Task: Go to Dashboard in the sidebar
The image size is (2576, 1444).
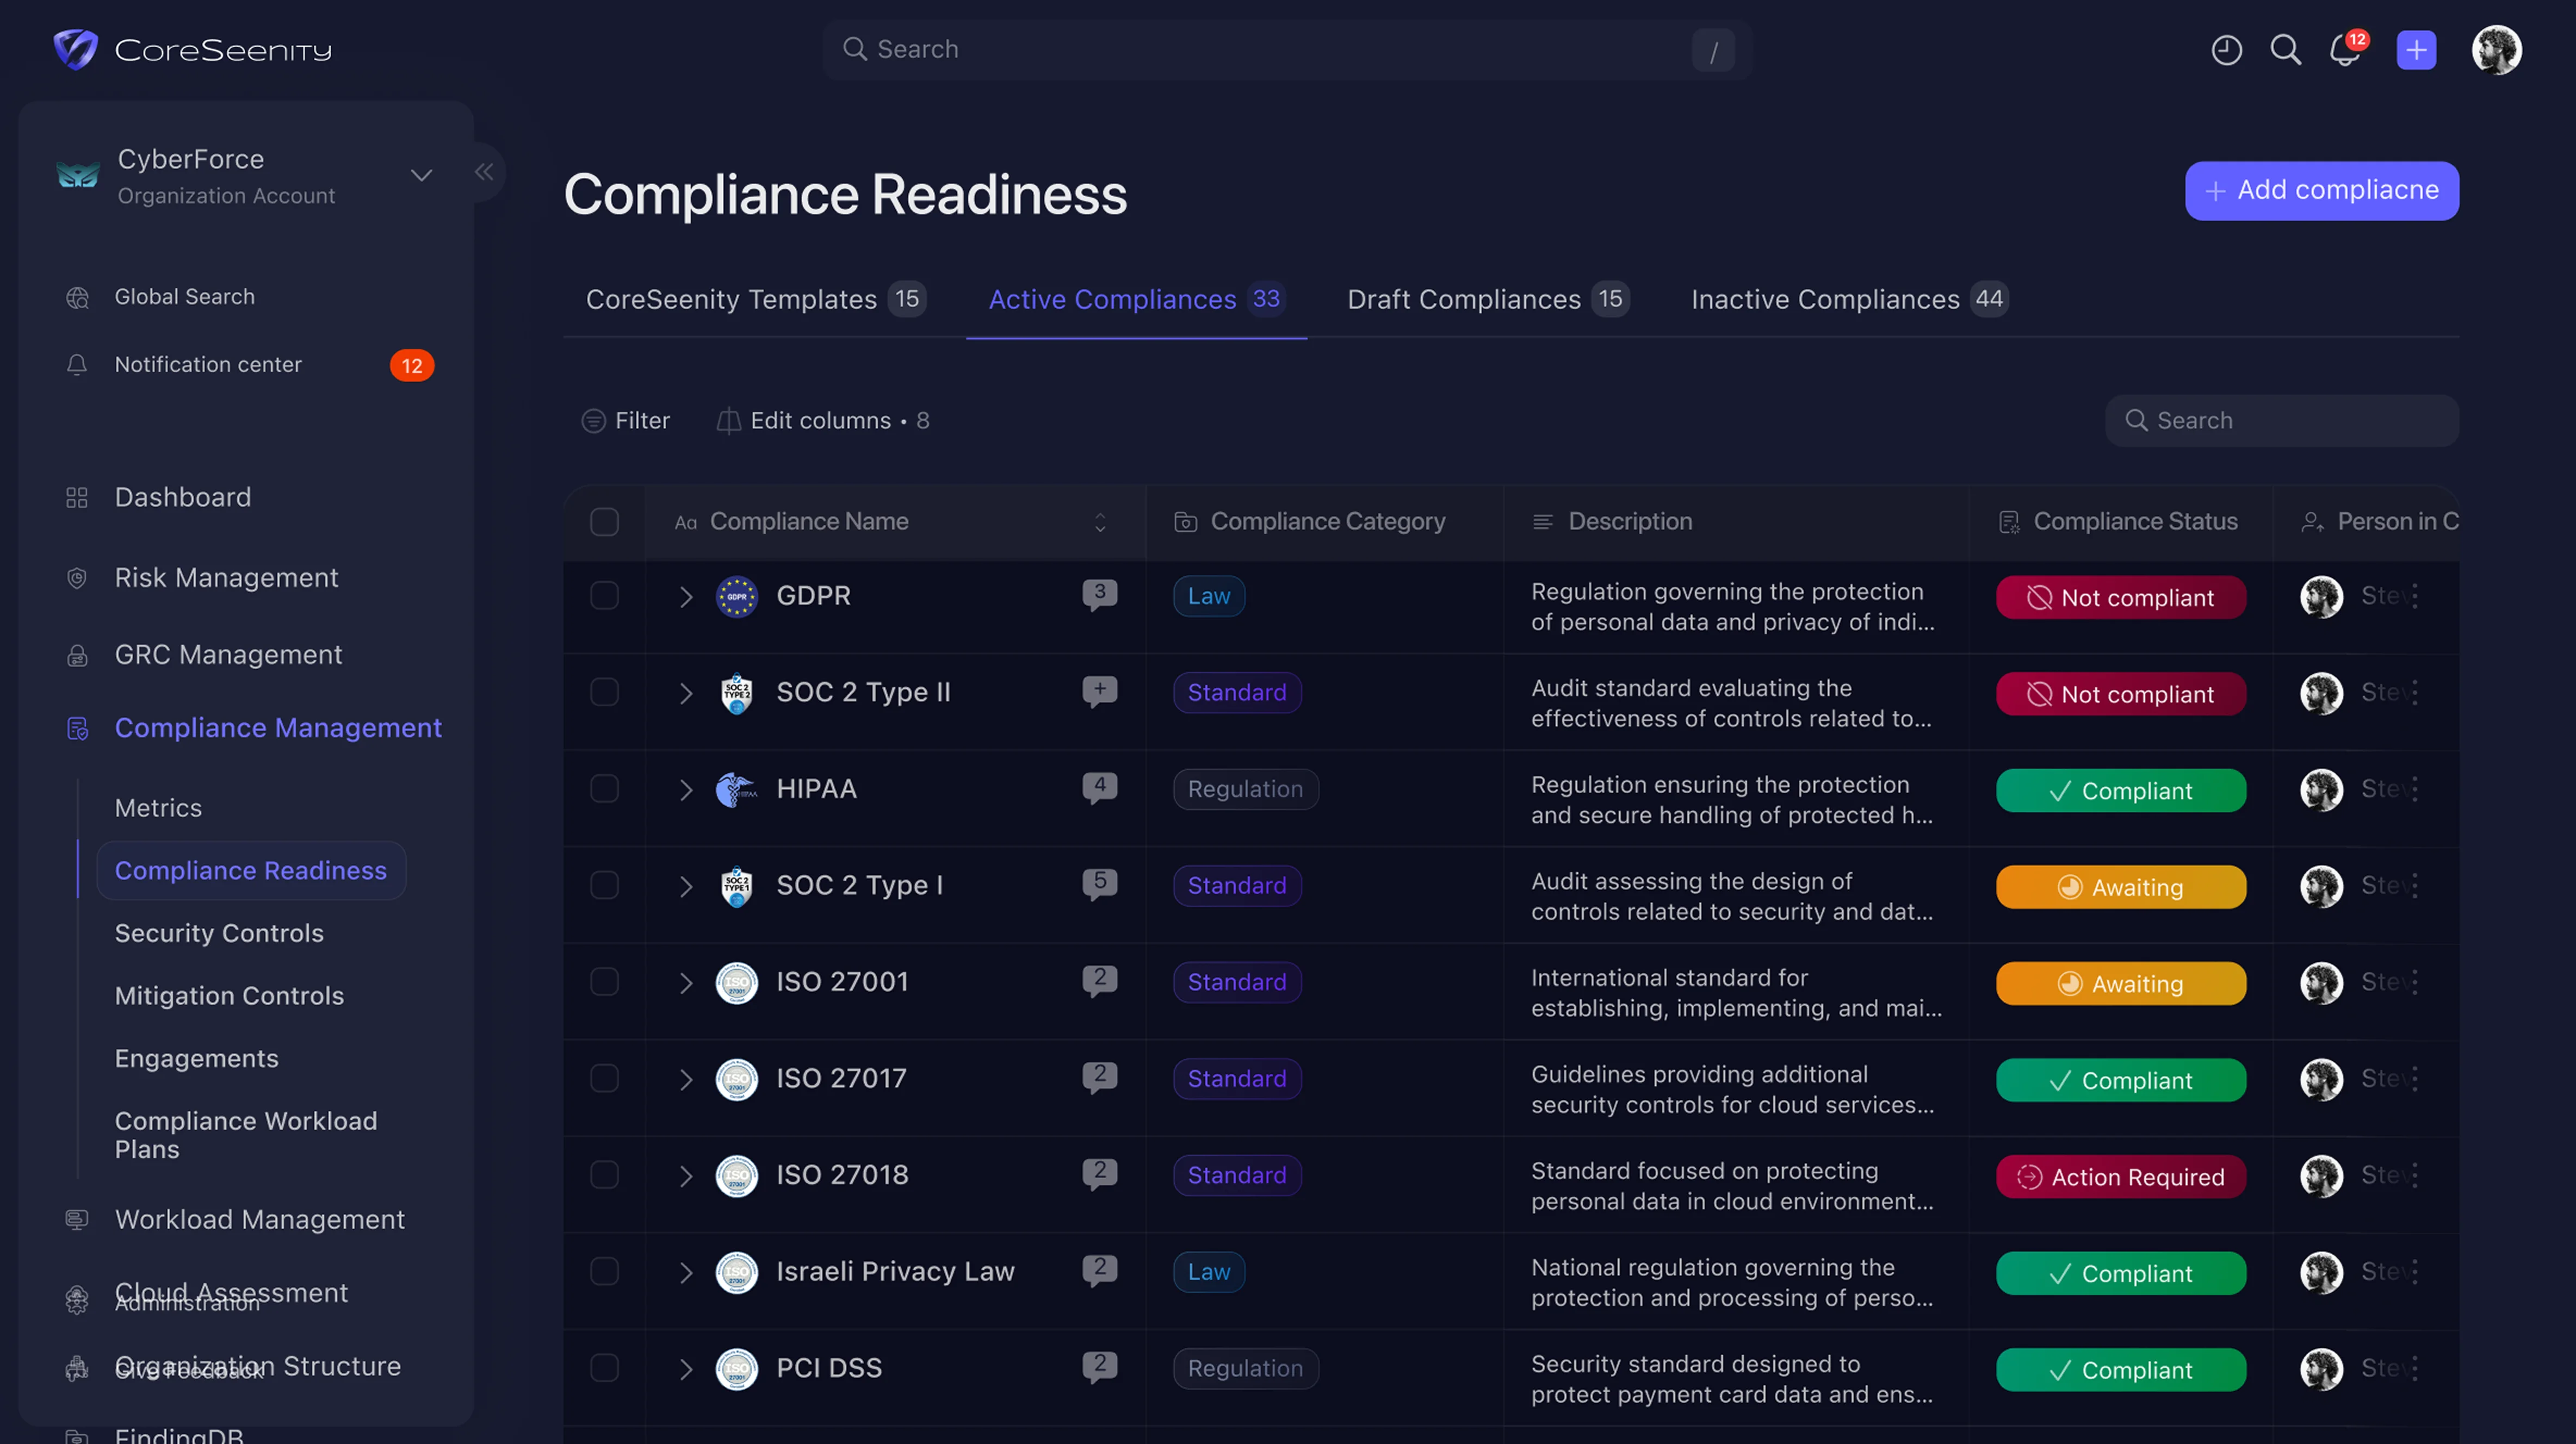Action: point(183,497)
